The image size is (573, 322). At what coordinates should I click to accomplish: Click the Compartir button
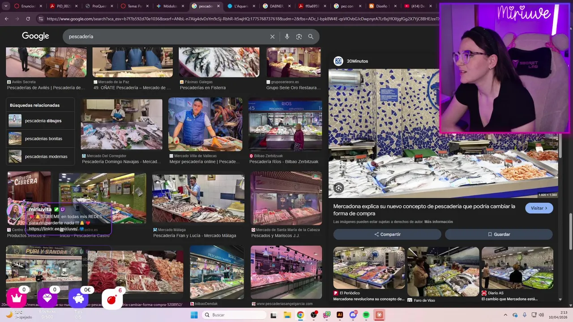[x=387, y=234]
